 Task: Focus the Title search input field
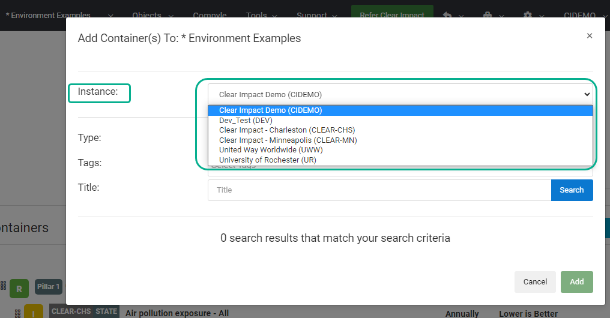click(x=379, y=190)
